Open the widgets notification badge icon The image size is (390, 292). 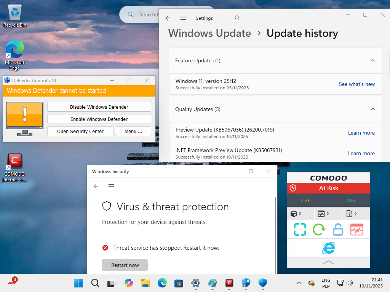tap(13, 281)
